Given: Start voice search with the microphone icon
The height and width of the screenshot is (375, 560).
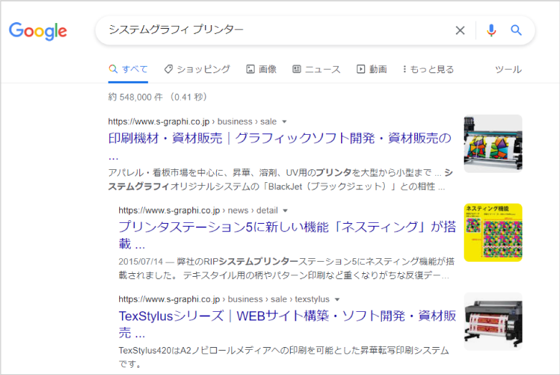Looking at the screenshot, I should click(491, 30).
